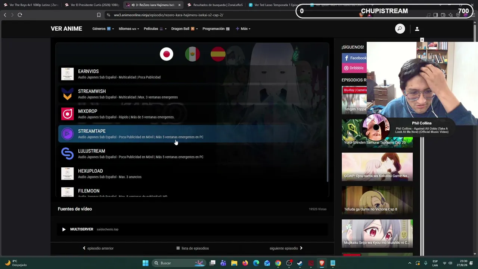Select the MIXDROP server option
478x269 pixels.
click(x=192, y=114)
